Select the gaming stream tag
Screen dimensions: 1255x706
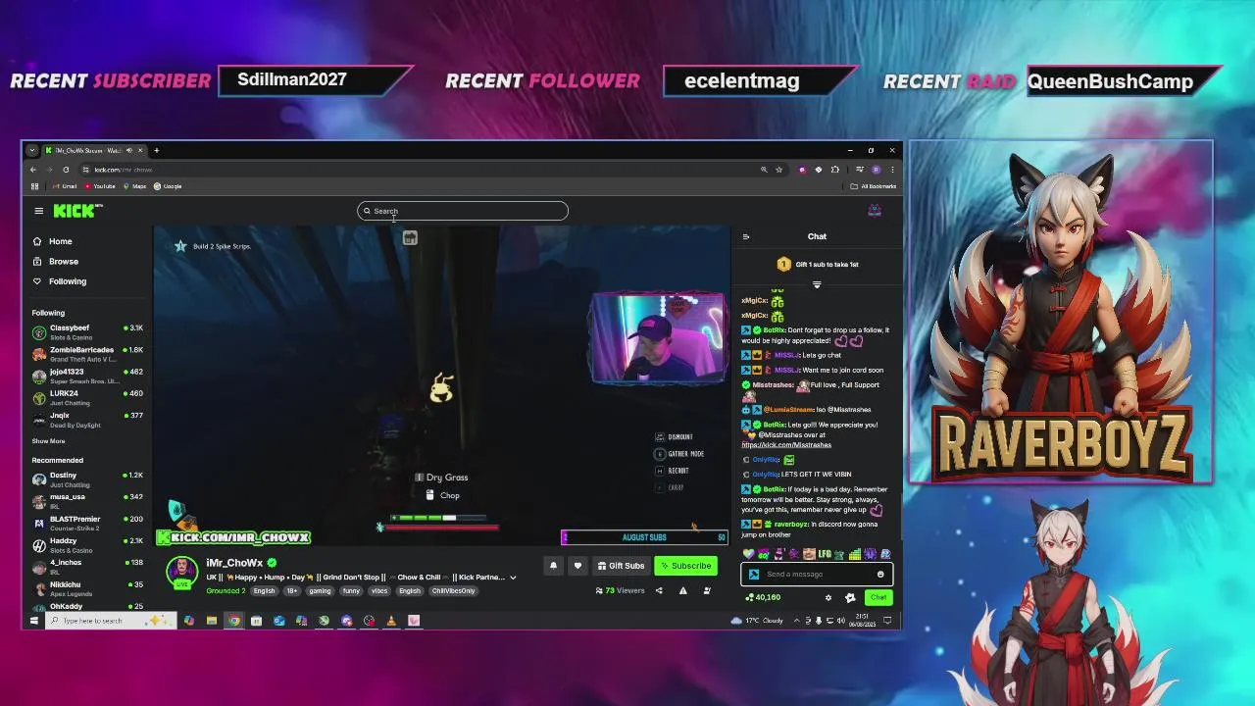320,591
